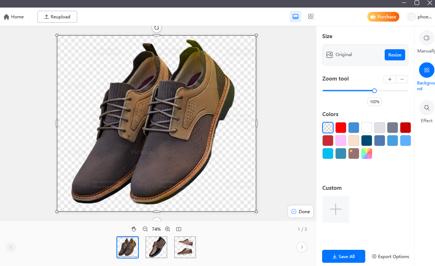Choose the bright red color swatch
The image size is (435, 266).
tap(341, 128)
